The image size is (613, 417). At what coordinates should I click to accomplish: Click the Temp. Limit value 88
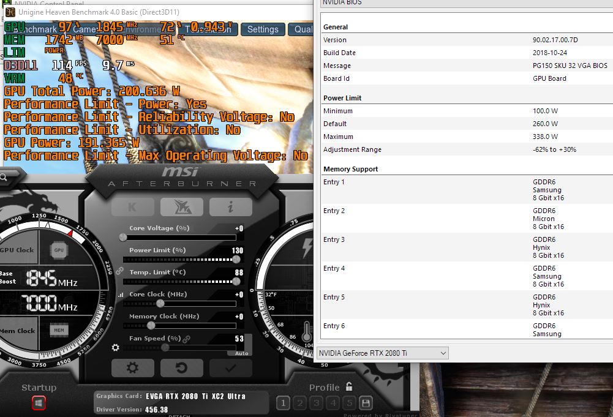click(x=239, y=272)
